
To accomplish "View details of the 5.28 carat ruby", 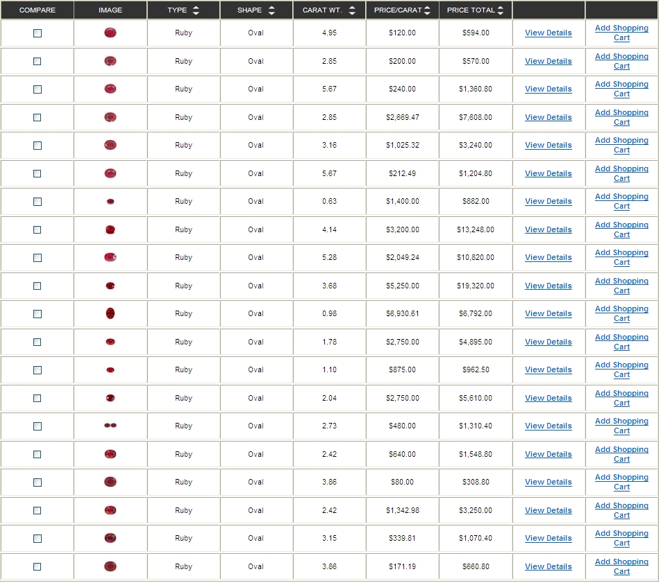I will (x=548, y=257).
